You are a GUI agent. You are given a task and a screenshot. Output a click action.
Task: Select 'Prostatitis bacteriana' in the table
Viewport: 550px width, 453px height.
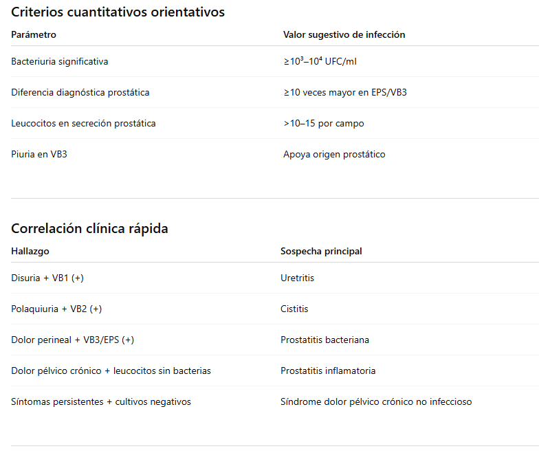pos(324,340)
